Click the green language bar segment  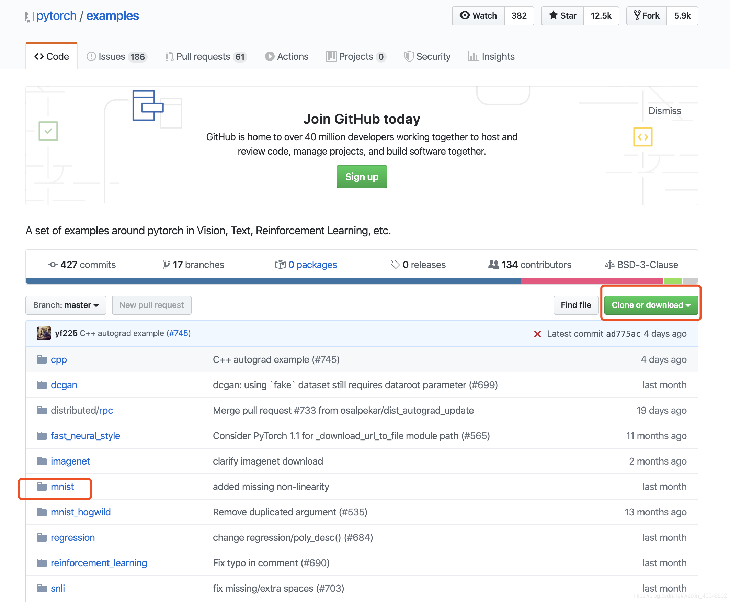673,281
